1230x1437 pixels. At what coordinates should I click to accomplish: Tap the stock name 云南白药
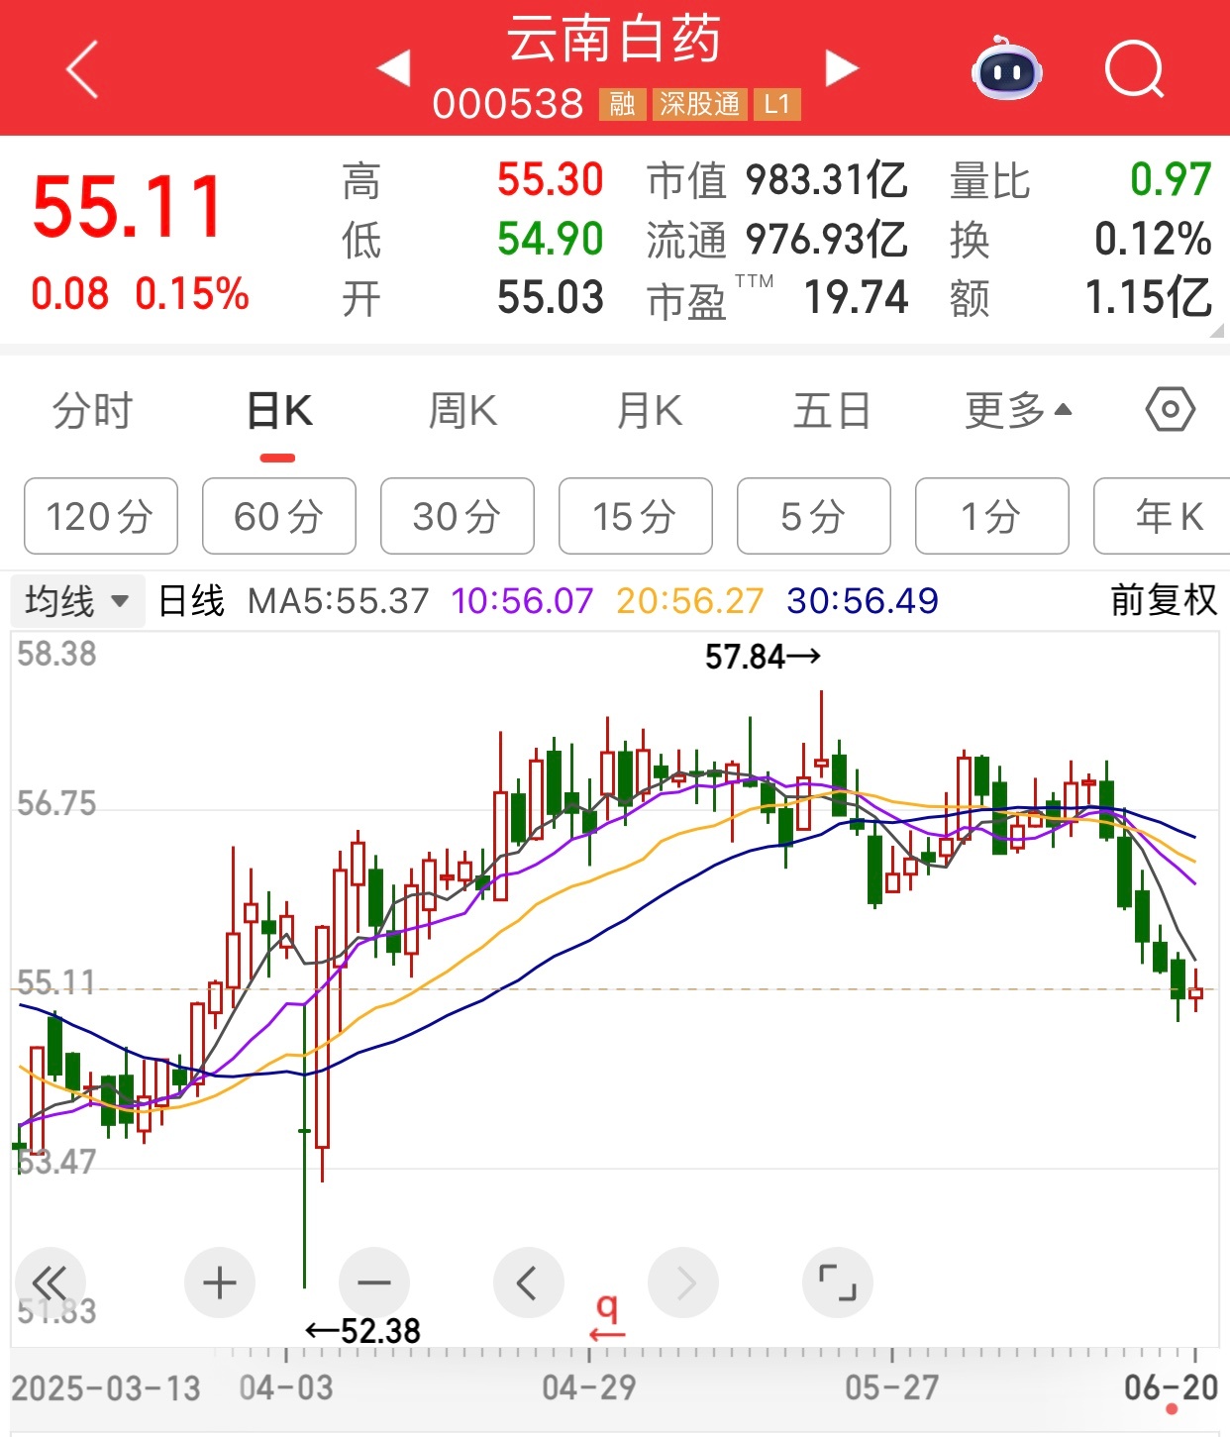(615, 41)
